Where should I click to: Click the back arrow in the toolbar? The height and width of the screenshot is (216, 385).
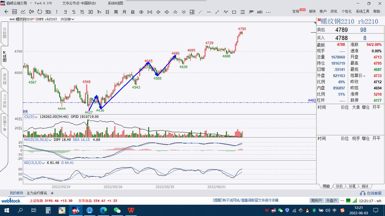[6, 12]
